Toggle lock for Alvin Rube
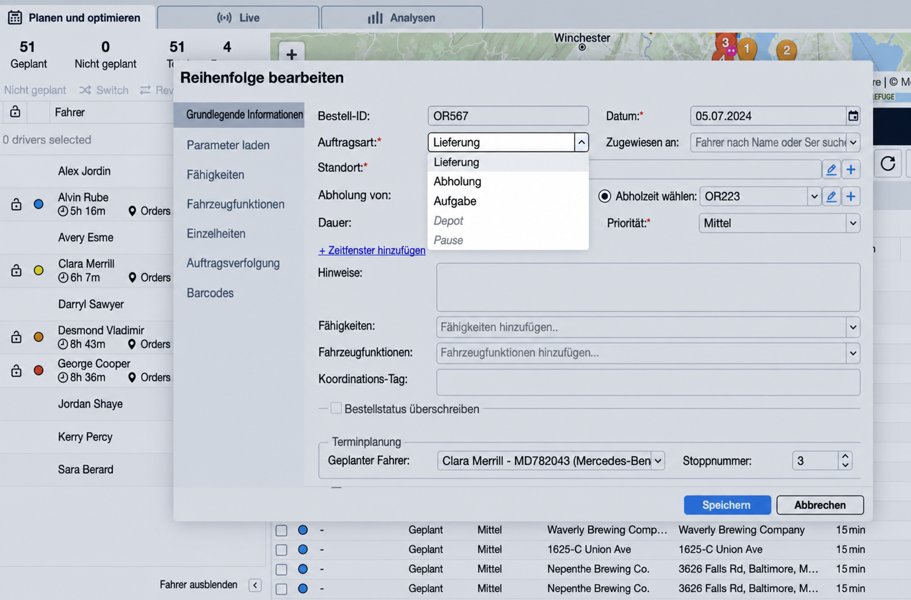 [16, 204]
